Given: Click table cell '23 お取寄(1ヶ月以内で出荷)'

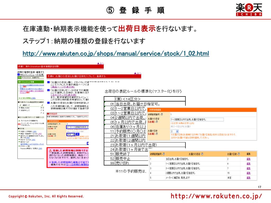Looking at the screenshot, I should (x=145, y=145).
